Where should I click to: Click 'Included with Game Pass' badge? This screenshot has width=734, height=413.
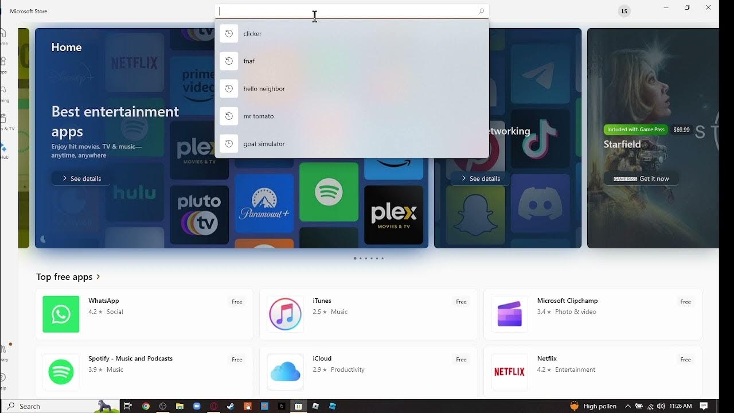636,130
